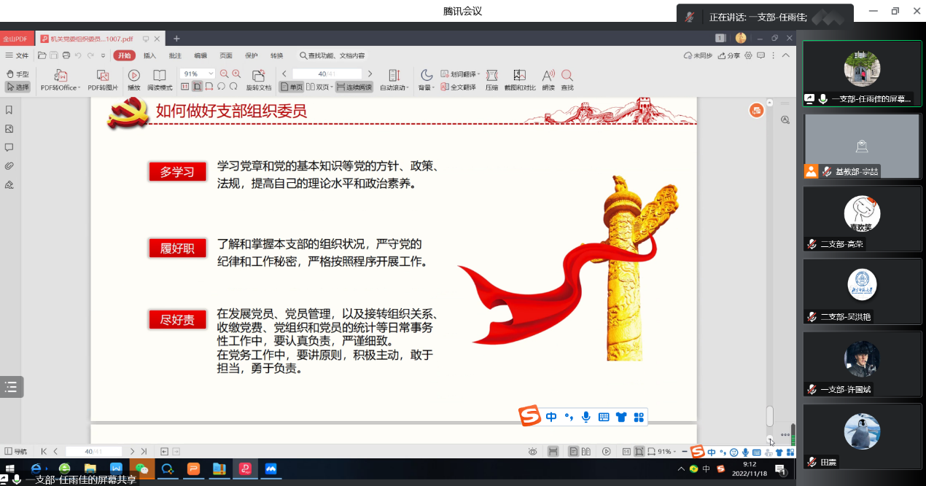Click the 压缩 compress icon
Viewport: 926px width, 486px height.
coord(491,76)
